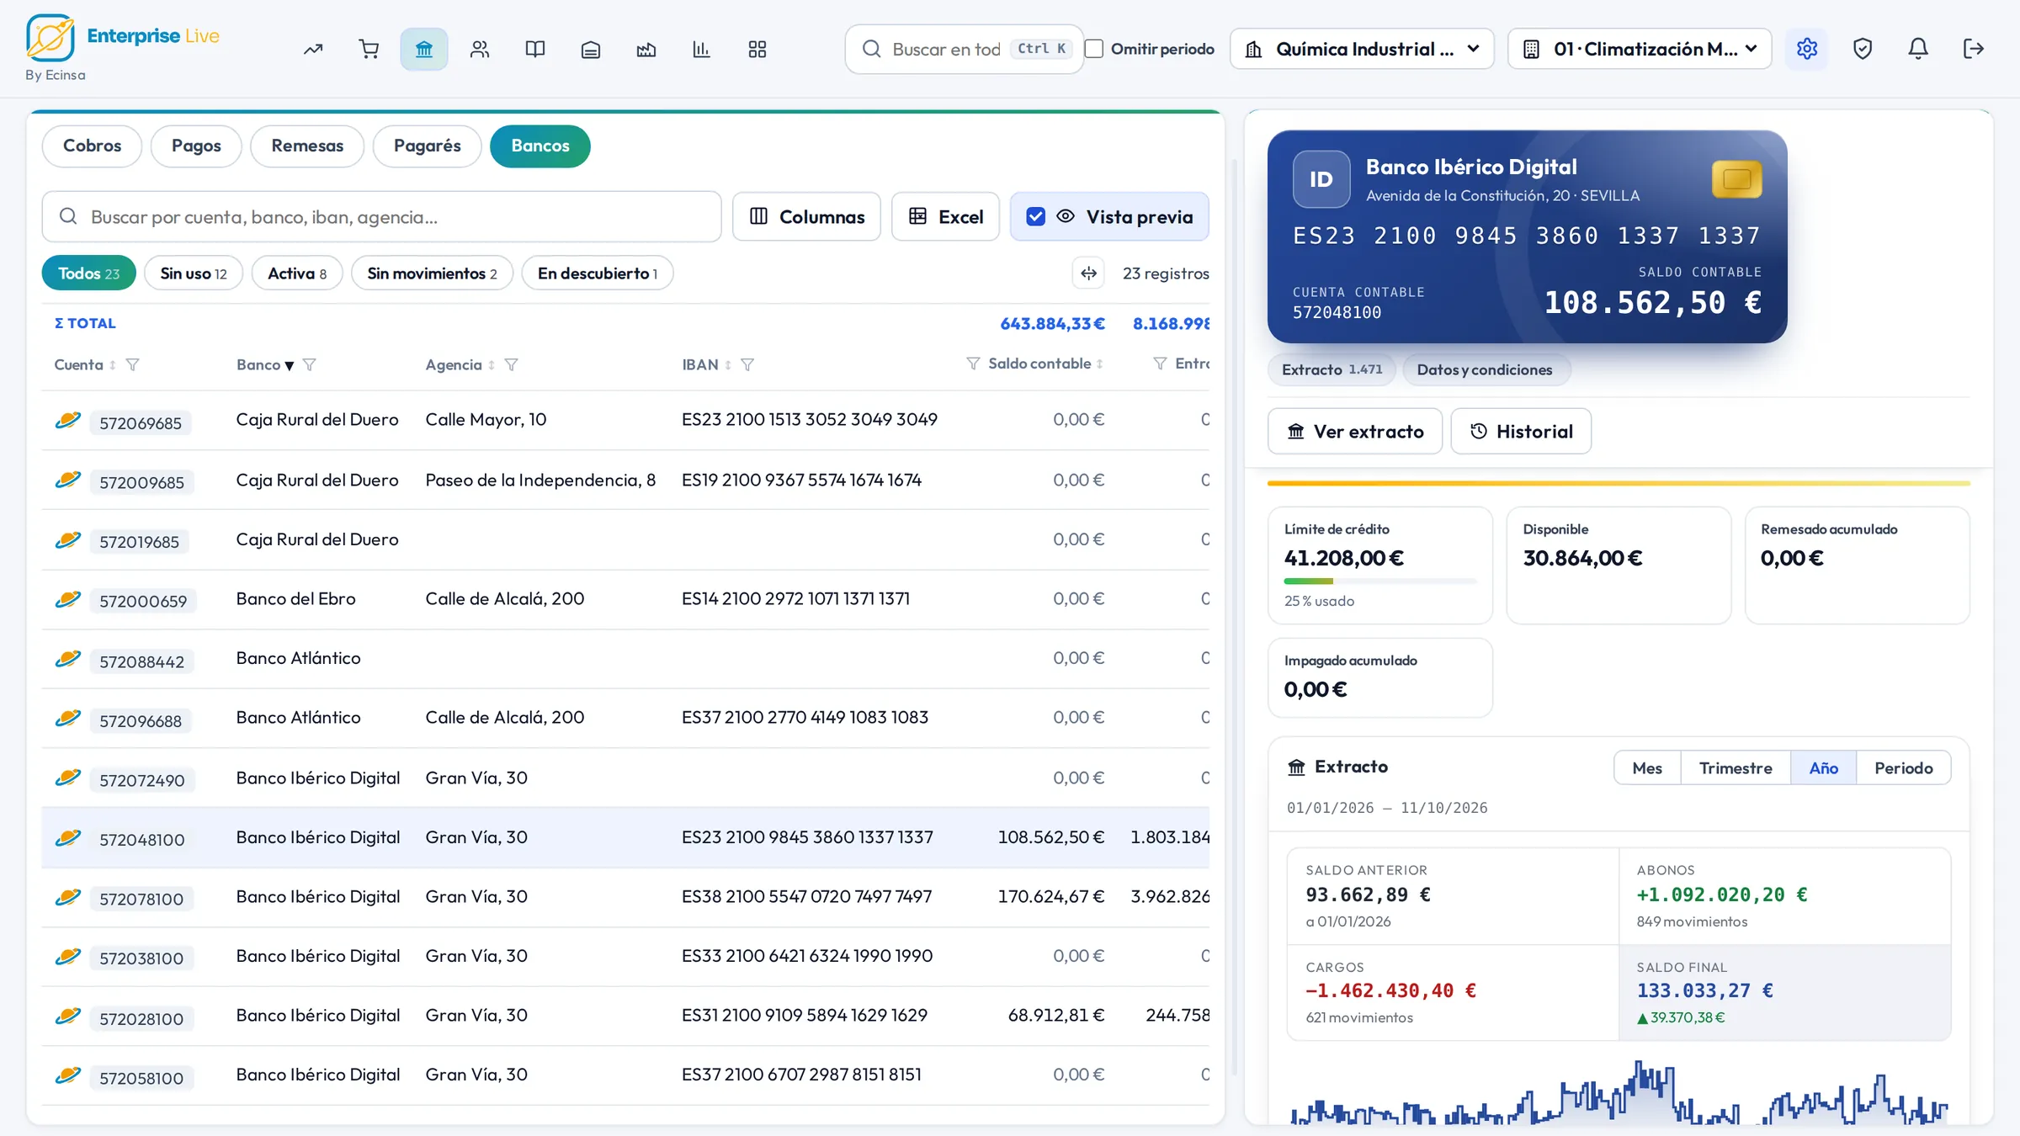
Task: Click the Buscar en todo global search box
Action: (965, 49)
